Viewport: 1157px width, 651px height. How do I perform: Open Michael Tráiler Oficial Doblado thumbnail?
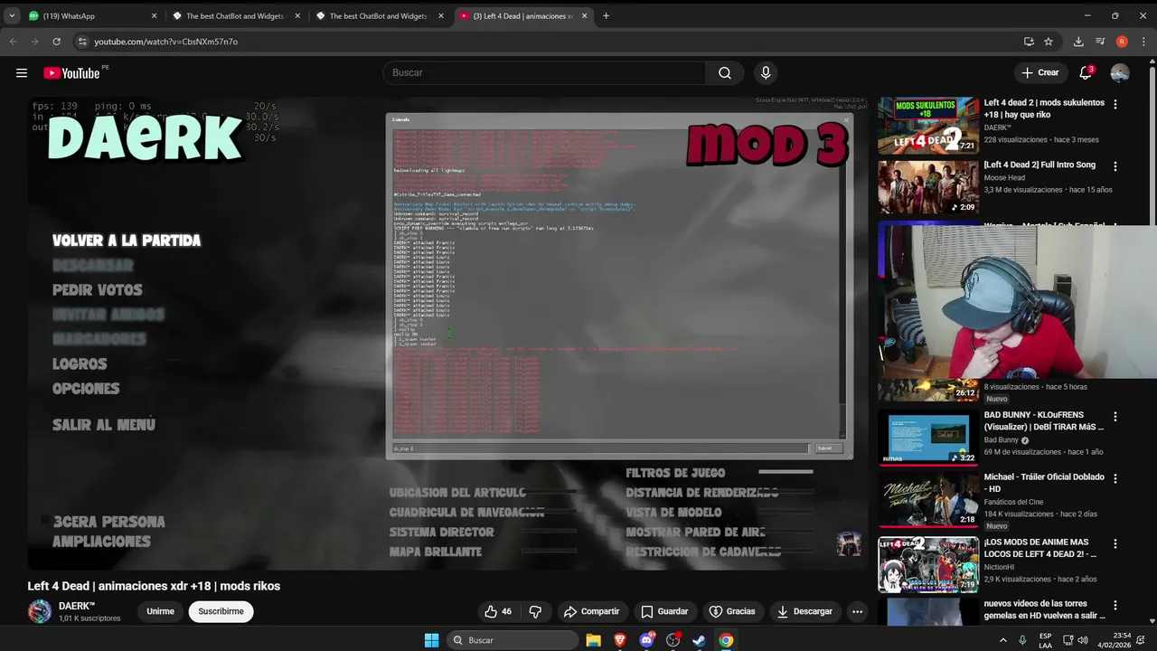[x=928, y=500]
